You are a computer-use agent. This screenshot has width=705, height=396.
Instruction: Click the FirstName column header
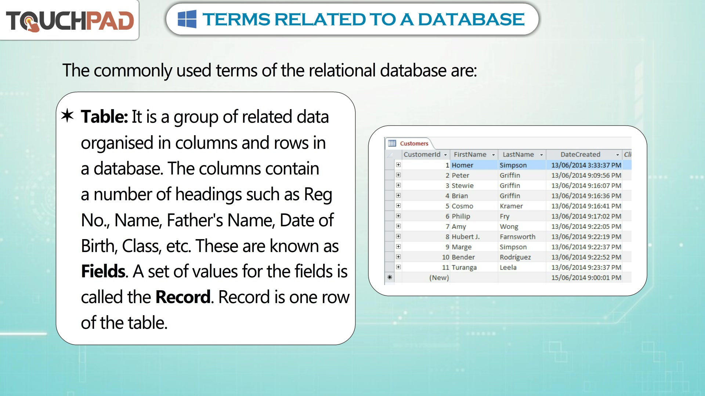474,155
